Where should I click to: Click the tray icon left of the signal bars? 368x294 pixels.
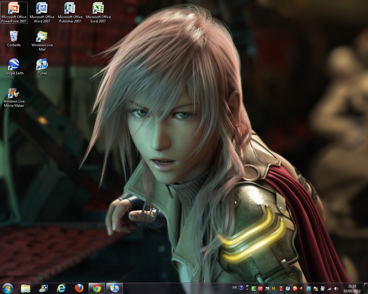click(x=323, y=289)
